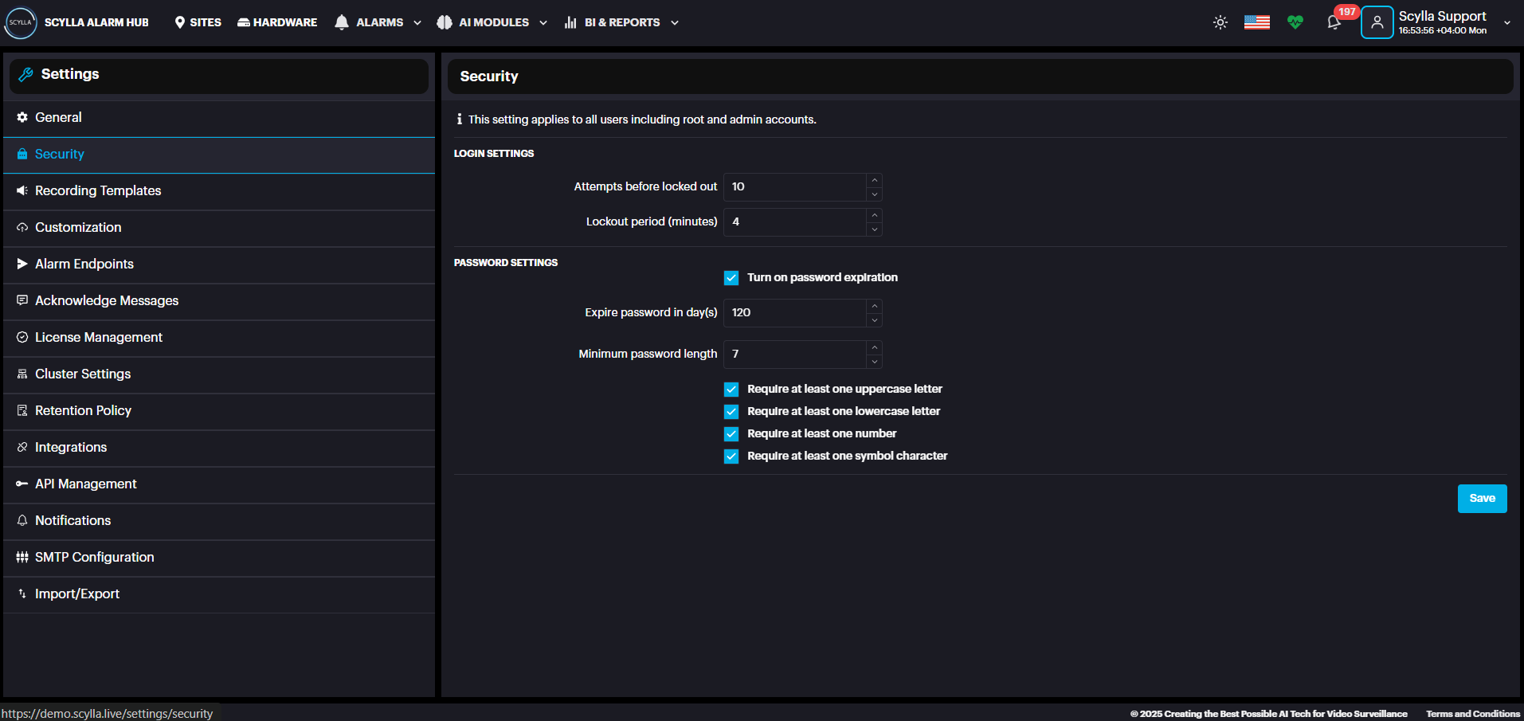Click the Scylla logo icon
1524x721 pixels.
pyautogui.click(x=21, y=22)
